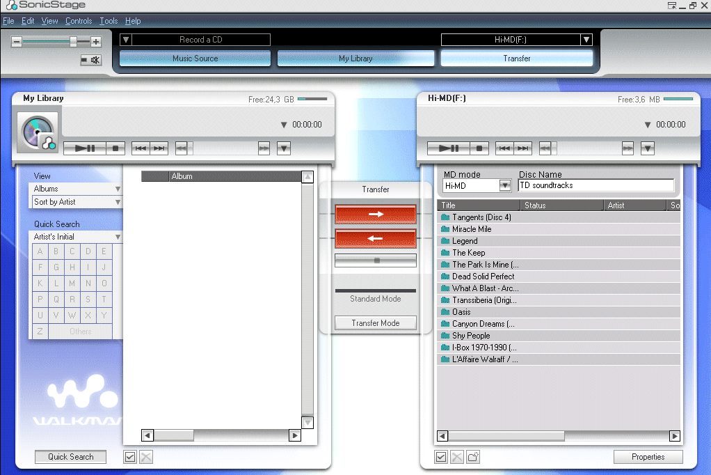Open the Artist's Initial dropdown
711x475 pixels.
(76, 237)
